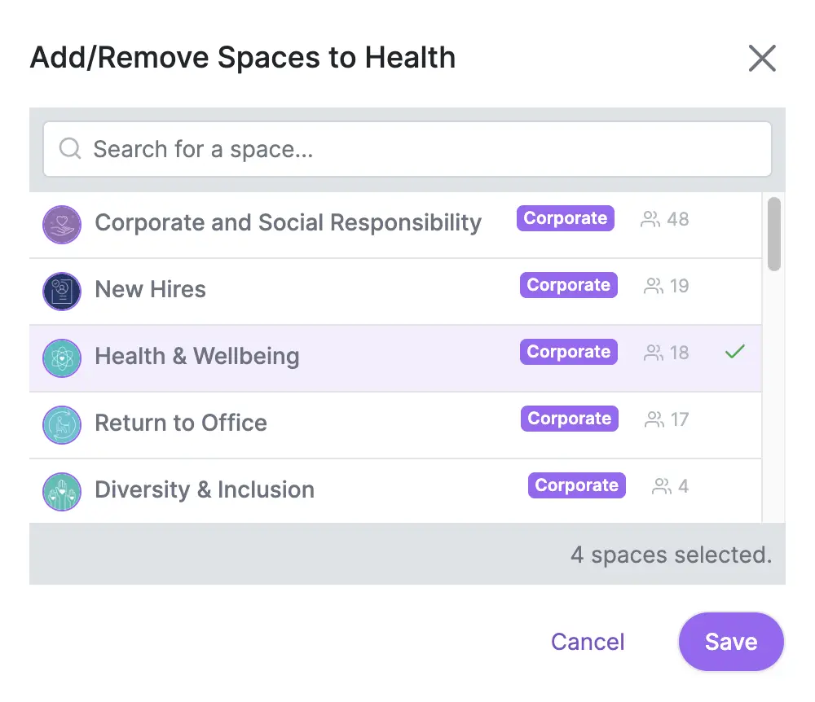
Task: Close the Add/Remove Spaces dialog
Action: (762, 58)
